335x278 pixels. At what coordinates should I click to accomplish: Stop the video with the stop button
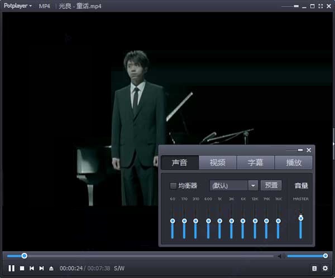(22, 268)
